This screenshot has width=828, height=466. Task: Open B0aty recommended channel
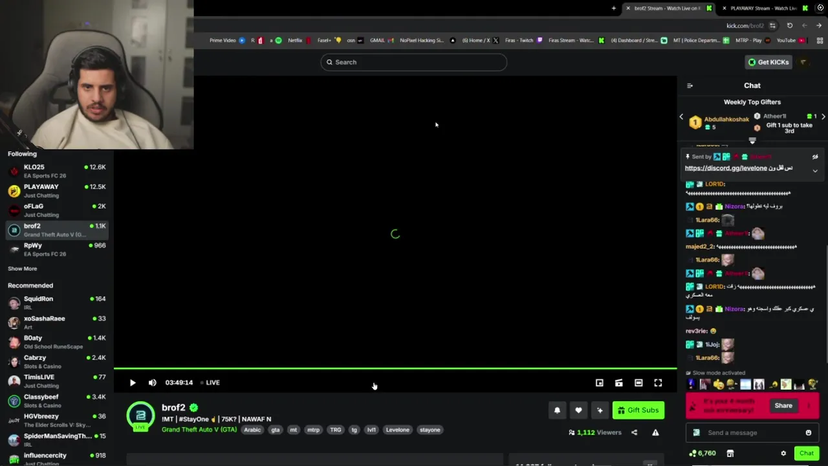[57, 342]
